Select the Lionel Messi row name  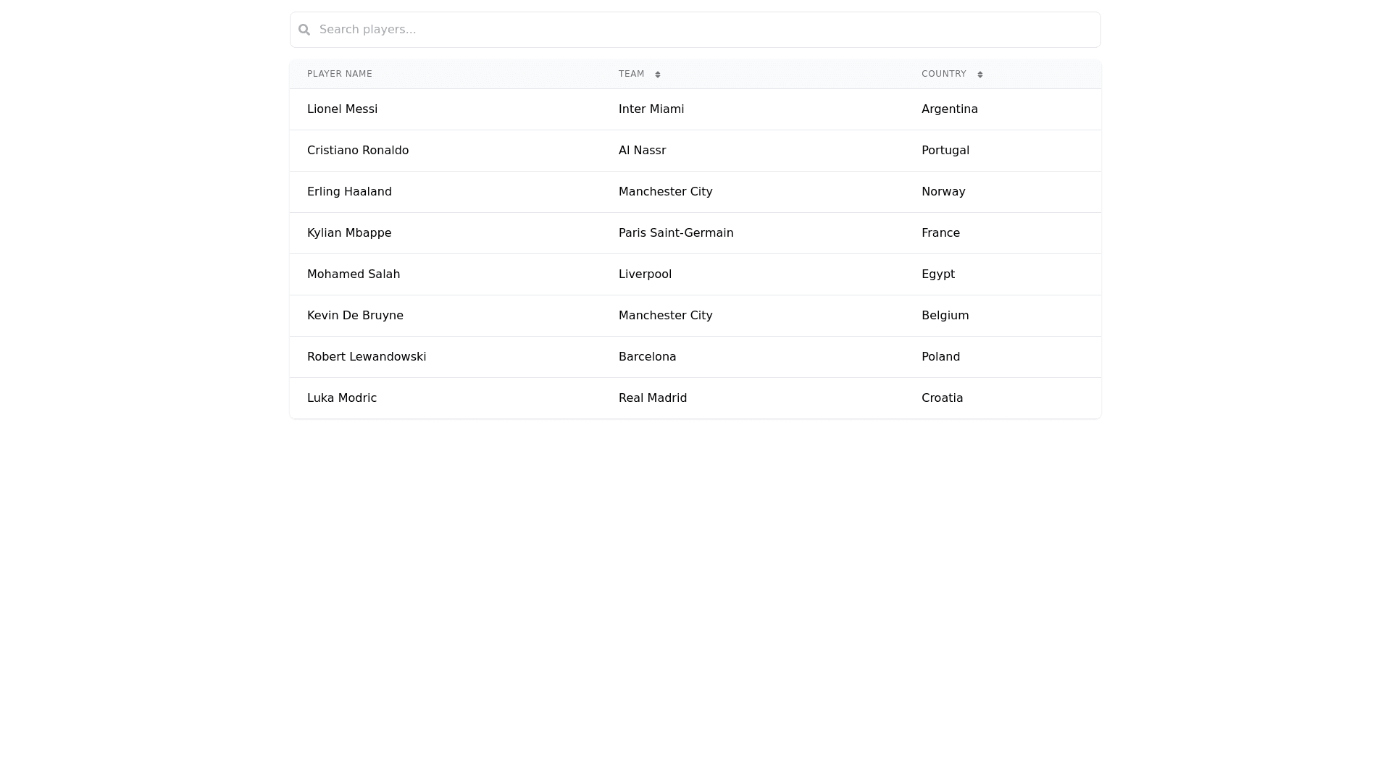342,109
